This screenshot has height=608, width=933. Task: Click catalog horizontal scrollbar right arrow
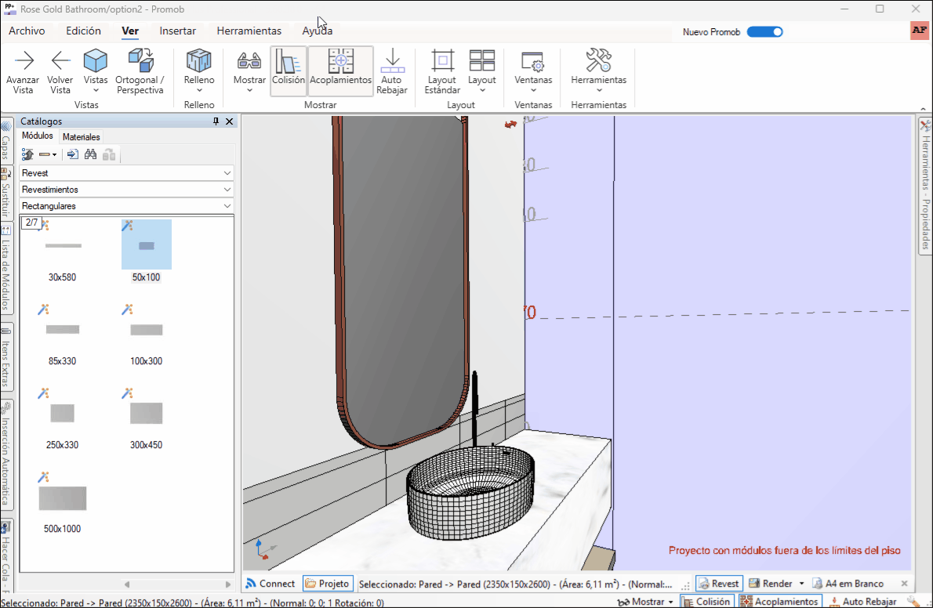coord(228,584)
